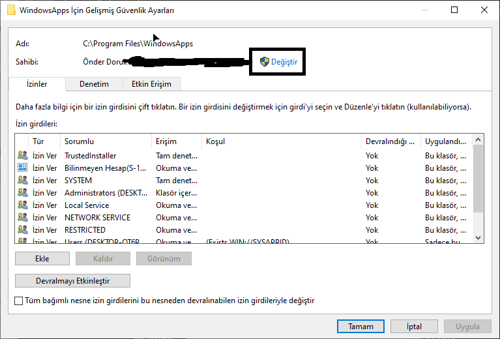
Task: Click the TrustedInstaller user group icon
Action: click(x=23, y=156)
